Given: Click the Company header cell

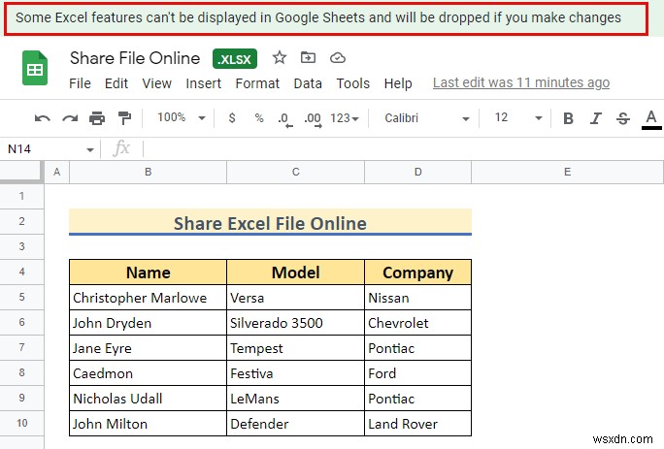Looking at the screenshot, I should click(417, 273).
